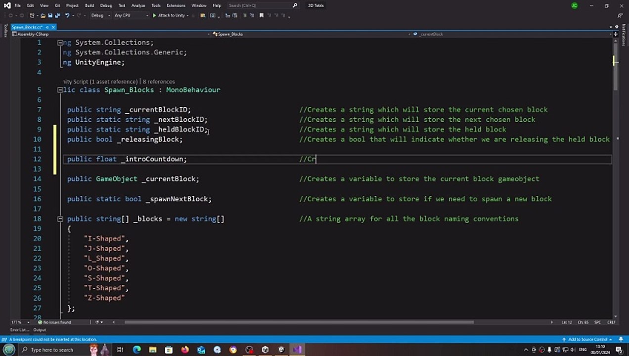
Task: Collapse the _blocks array region
Action: point(60,219)
